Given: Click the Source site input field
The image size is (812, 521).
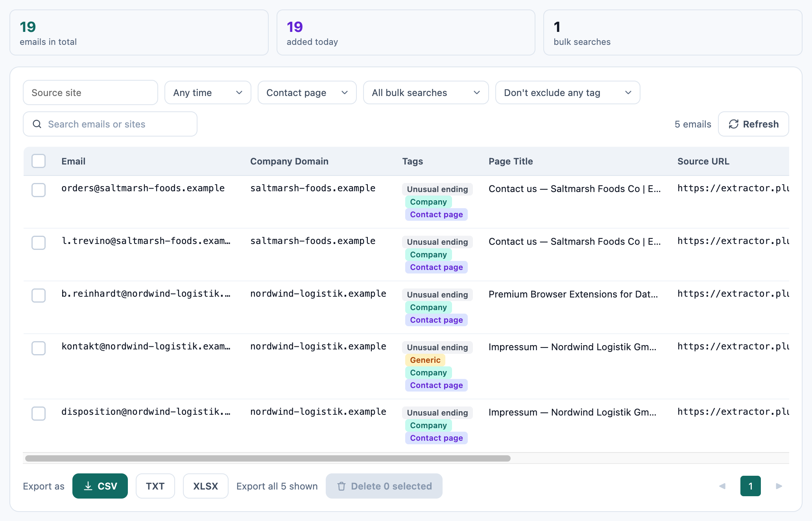Looking at the screenshot, I should pyautogui.click(x=90, y=92).
